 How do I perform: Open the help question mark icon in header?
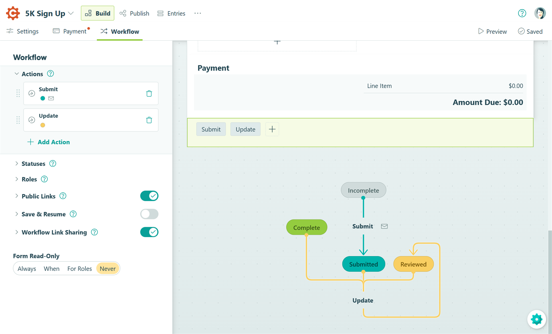point(522,13)
